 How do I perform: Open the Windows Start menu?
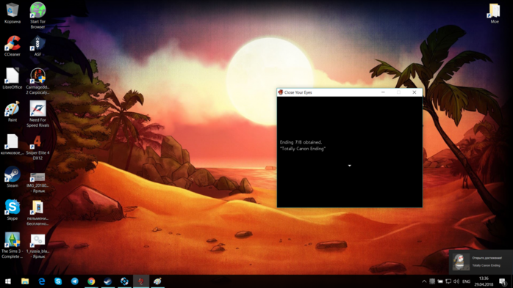(8, 281)
